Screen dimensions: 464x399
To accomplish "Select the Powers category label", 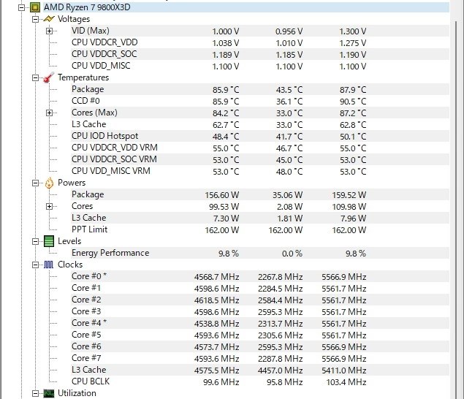I will (x=72, y=183).
